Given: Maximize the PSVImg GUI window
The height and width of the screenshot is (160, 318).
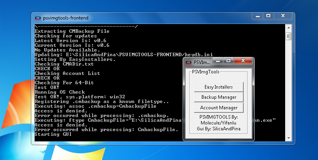Looking at the screenshot, I should click(228, 61).
